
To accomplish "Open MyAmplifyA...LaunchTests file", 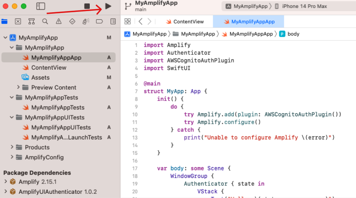I will pyautogui.click(x=58, y=137).
